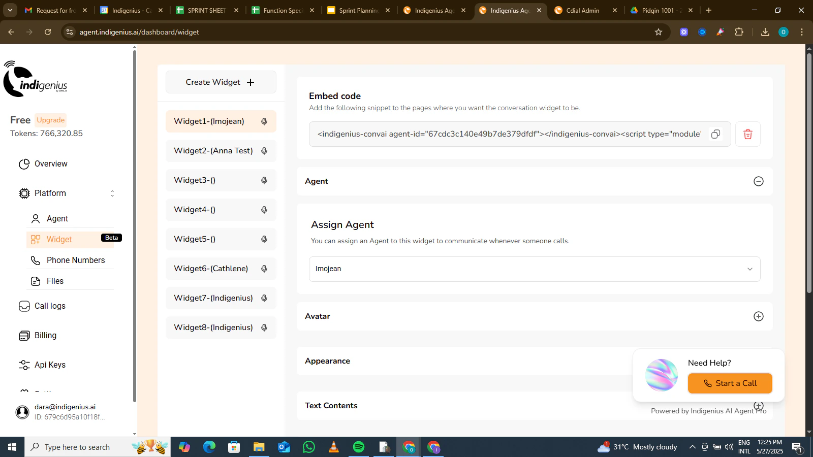Switch to Request for Gmail tab
Screen dimensions: 813x457
[56, 10]
